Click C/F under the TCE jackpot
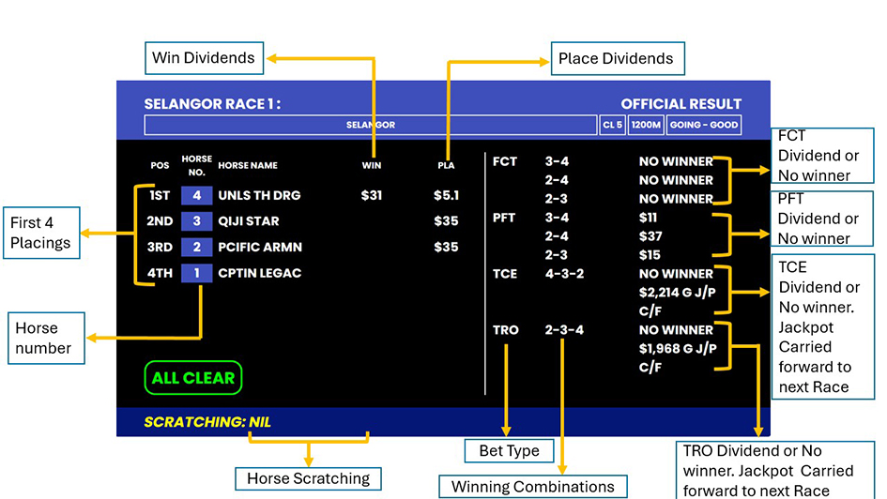This screenshot has width=887, height=499. (650, 311)
